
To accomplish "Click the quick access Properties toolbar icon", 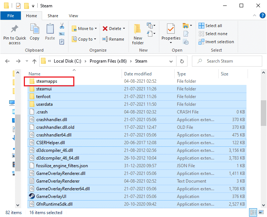I will tap(18, 6).
